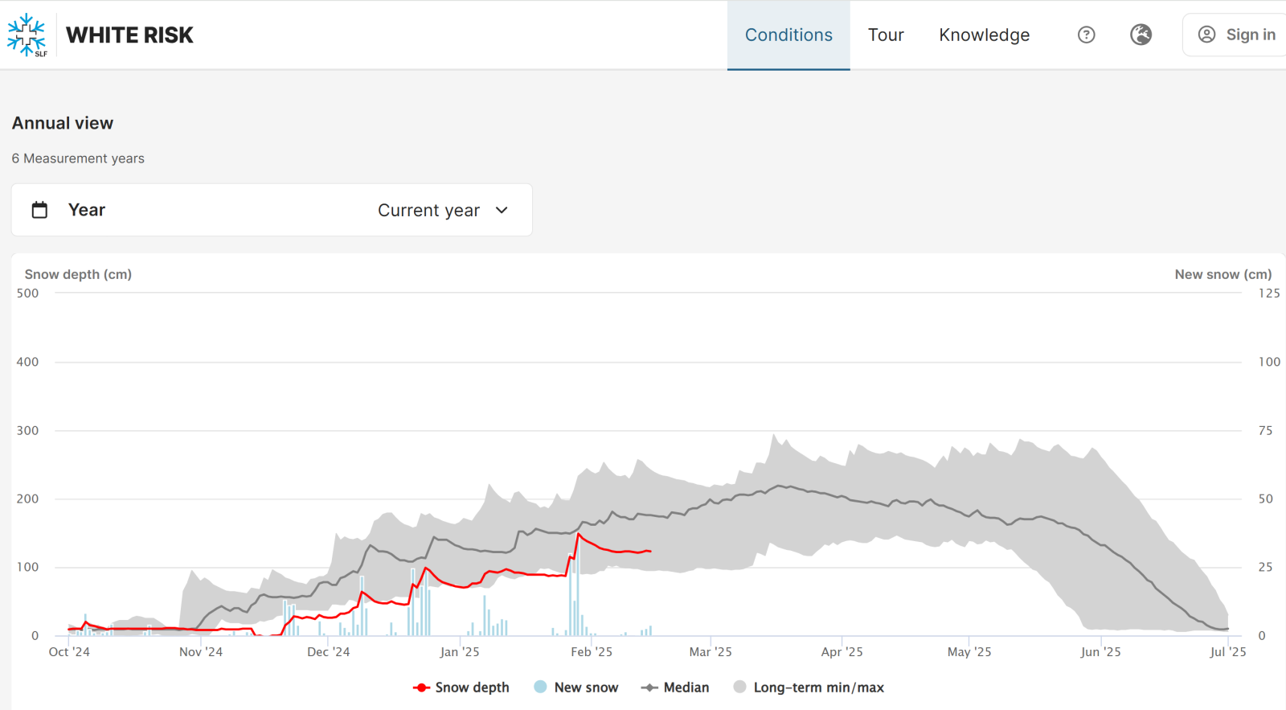Viewport: 1286px width, 710px height.
Task: Expand the Year dropdown chevron
Action: 502,210
